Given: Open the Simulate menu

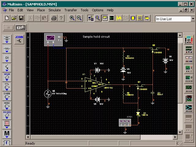Looking at the screenshot, I should [55, 10].
